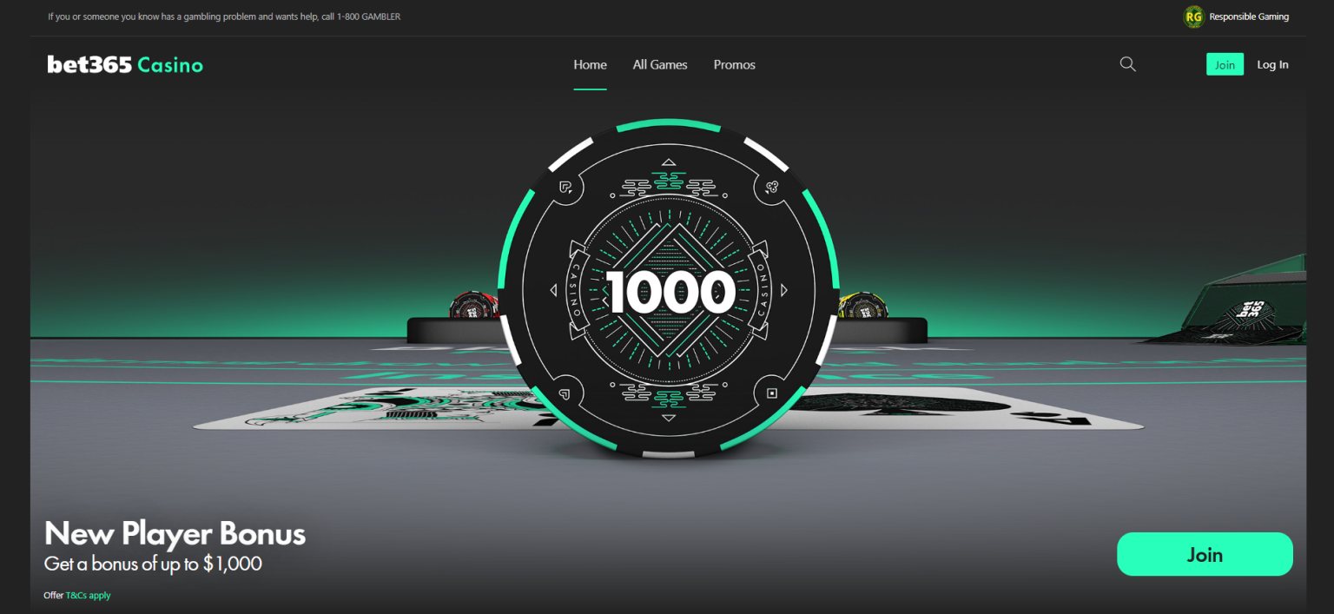This screenshot has width=1334, height=614.
Task: Click the large Join button on the banner
Action: point(1205,554)
